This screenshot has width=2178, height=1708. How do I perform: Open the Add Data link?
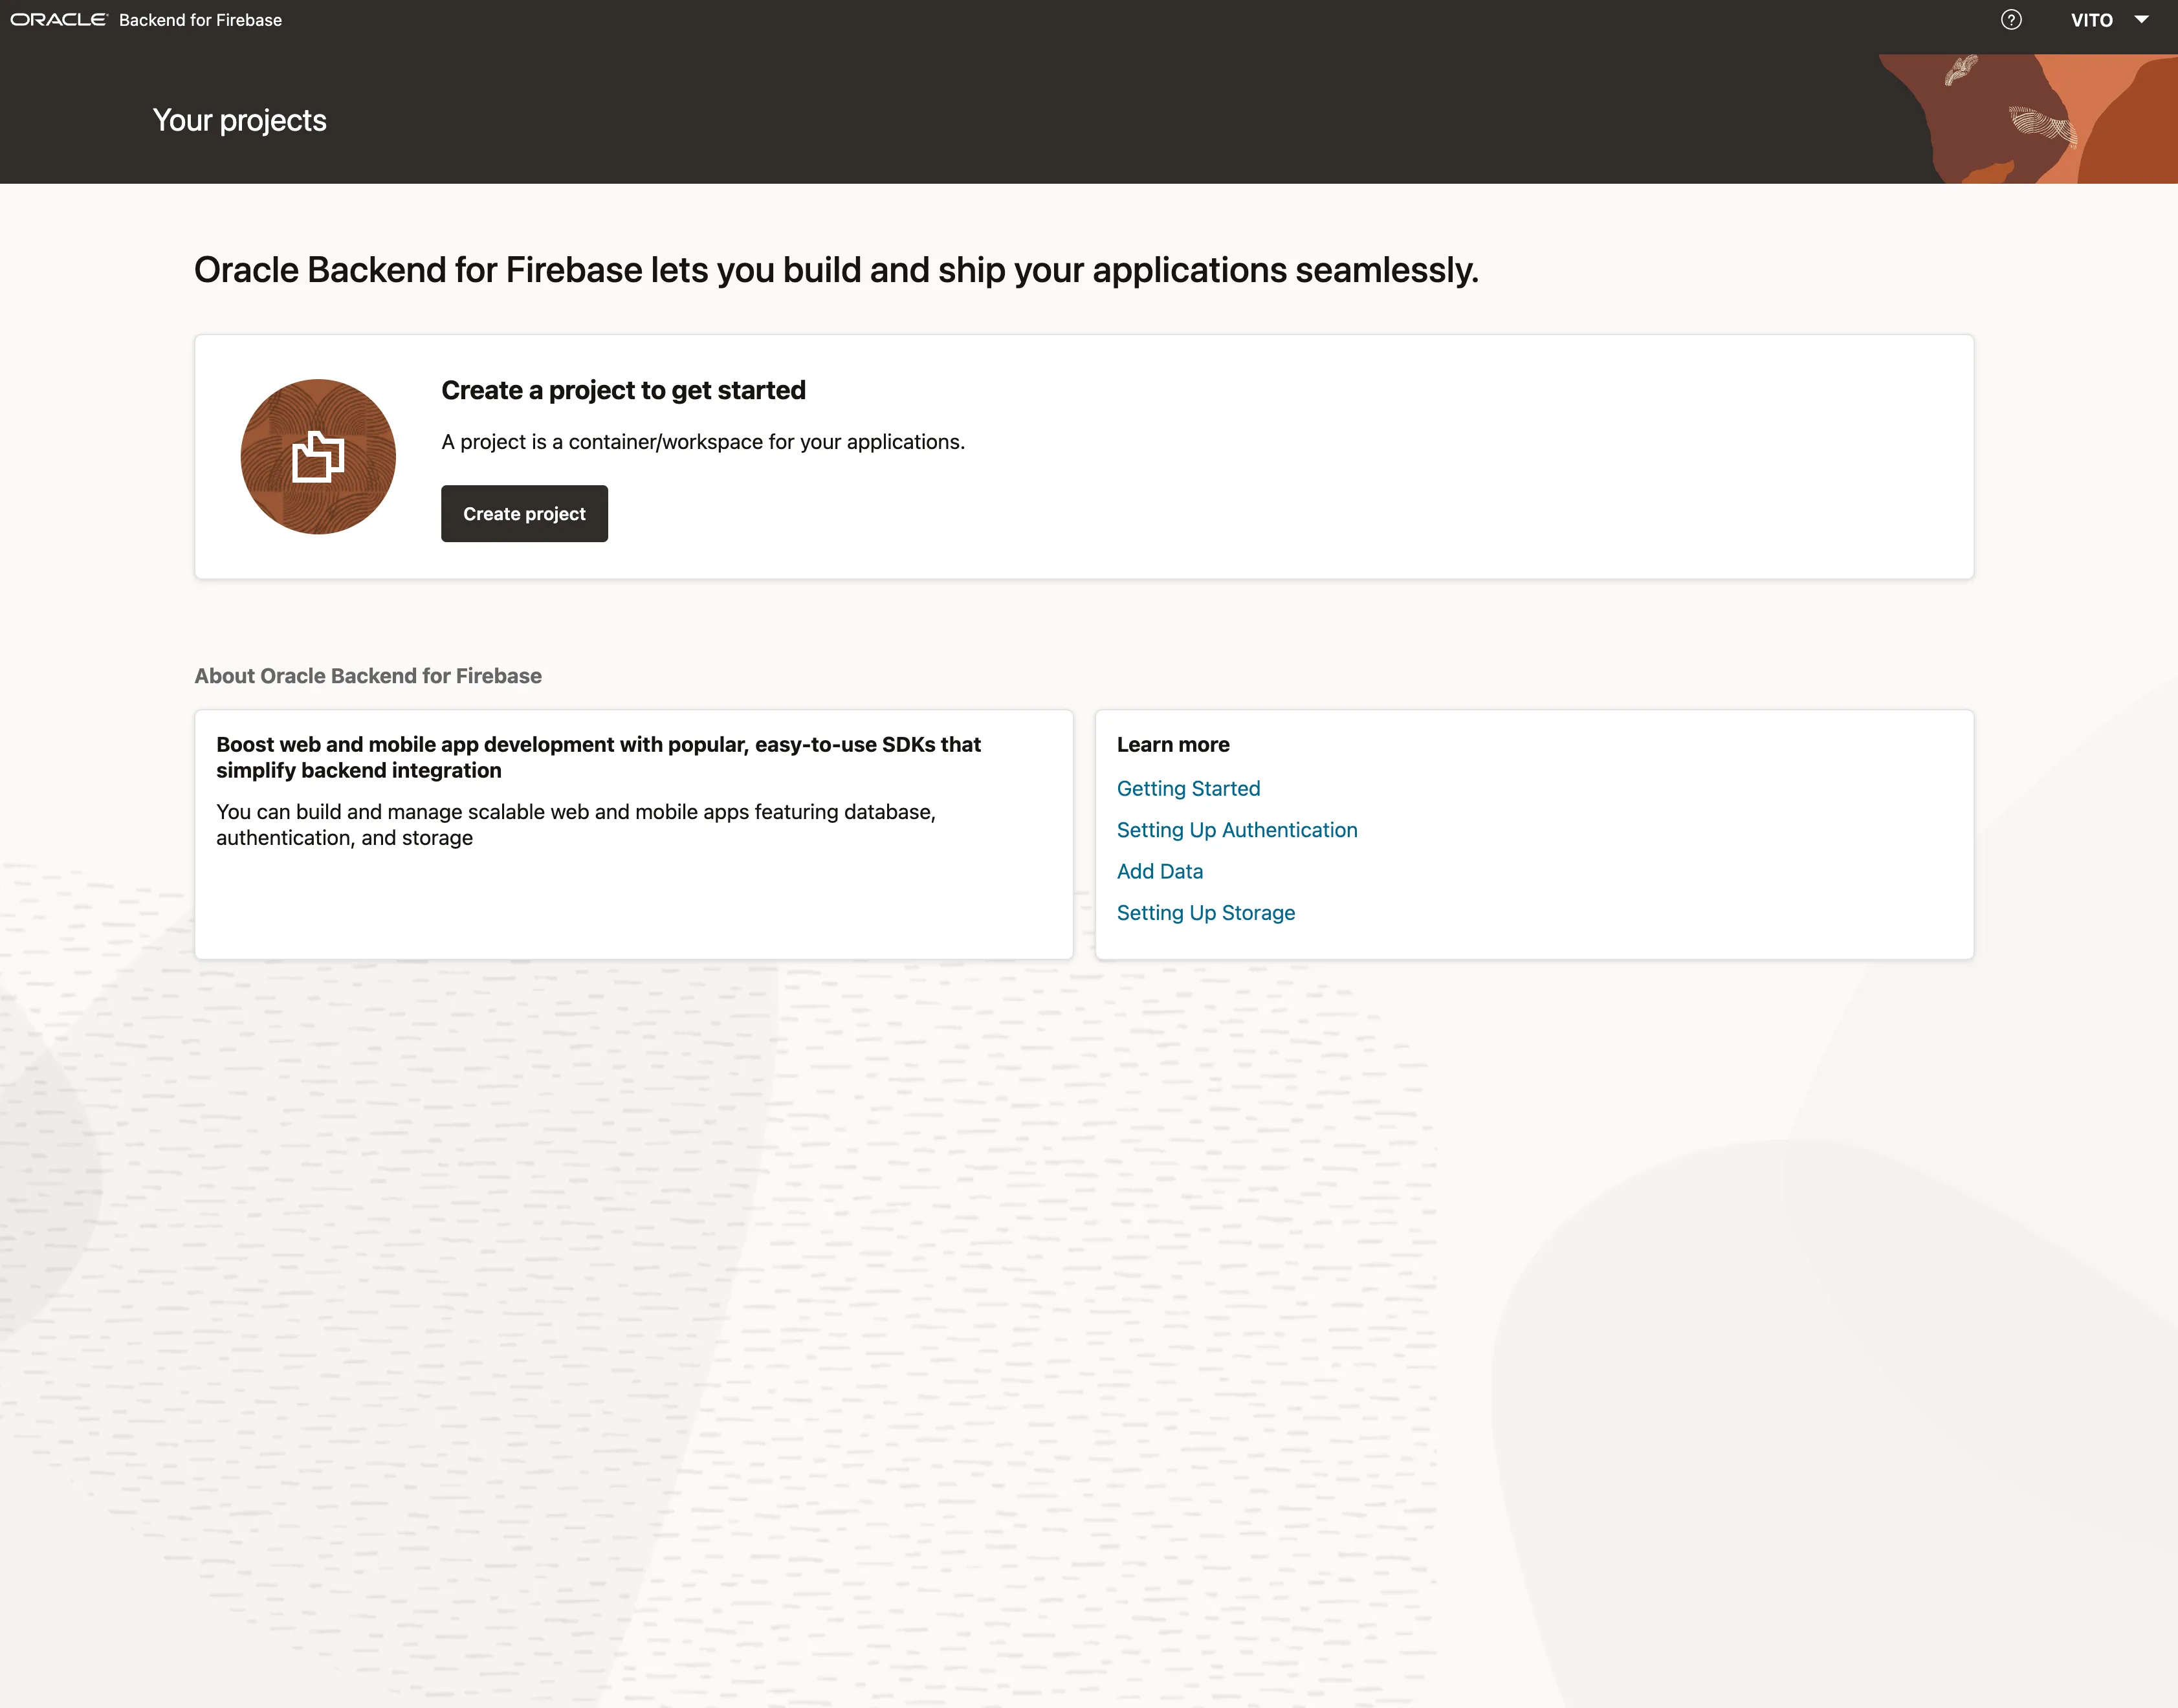pos(1160,872)
